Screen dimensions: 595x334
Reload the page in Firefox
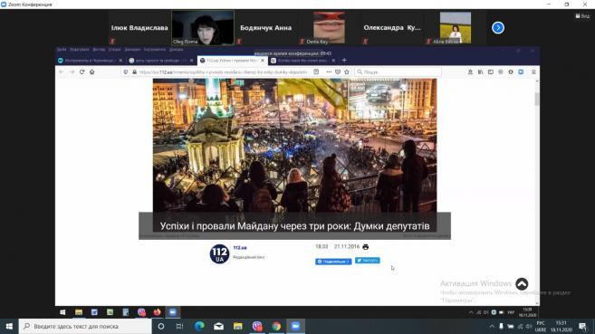82,72
